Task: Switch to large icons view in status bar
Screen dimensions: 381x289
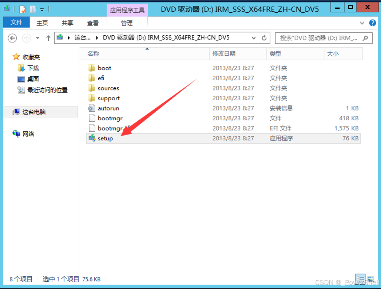Action: coord(370,278)
